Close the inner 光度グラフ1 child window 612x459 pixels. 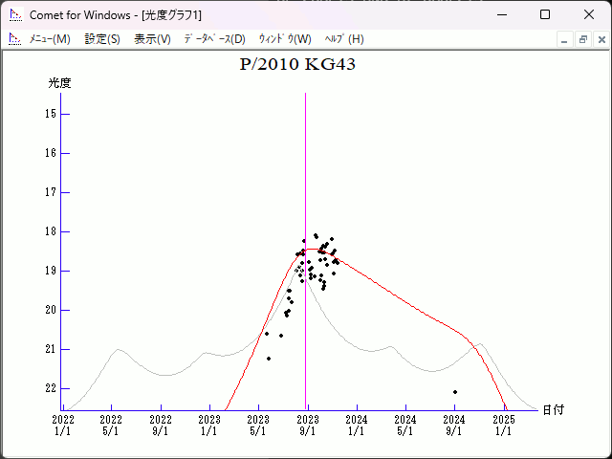(x=600, y=39)
